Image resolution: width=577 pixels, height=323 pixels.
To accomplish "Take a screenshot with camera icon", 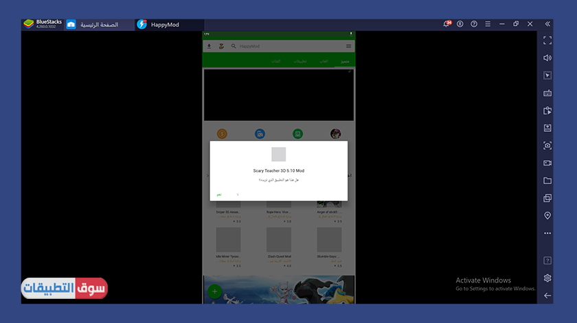I will (547, 146).
